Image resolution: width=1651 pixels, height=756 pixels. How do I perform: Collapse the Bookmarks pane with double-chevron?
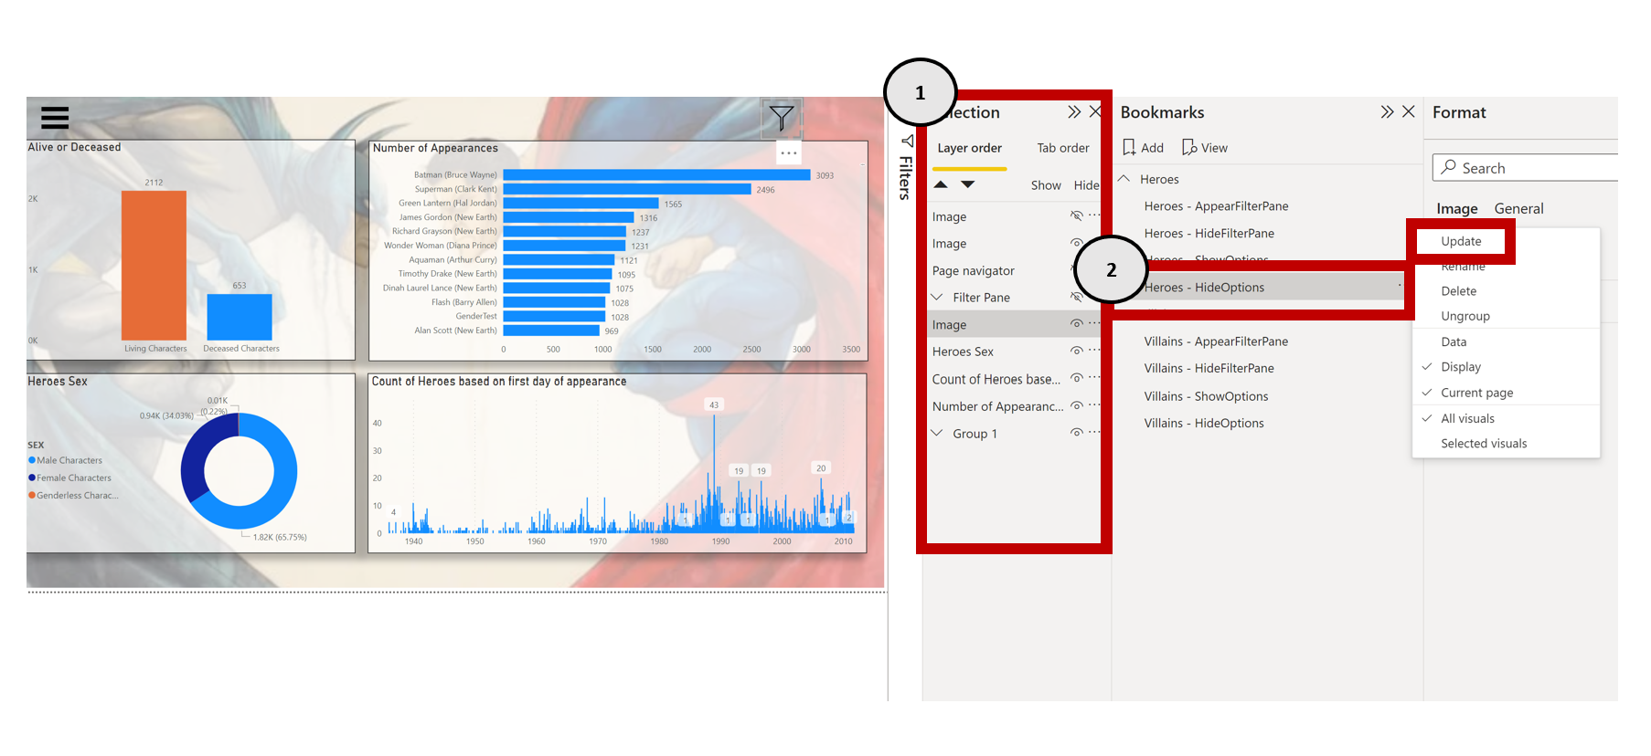click(1387, 111)
